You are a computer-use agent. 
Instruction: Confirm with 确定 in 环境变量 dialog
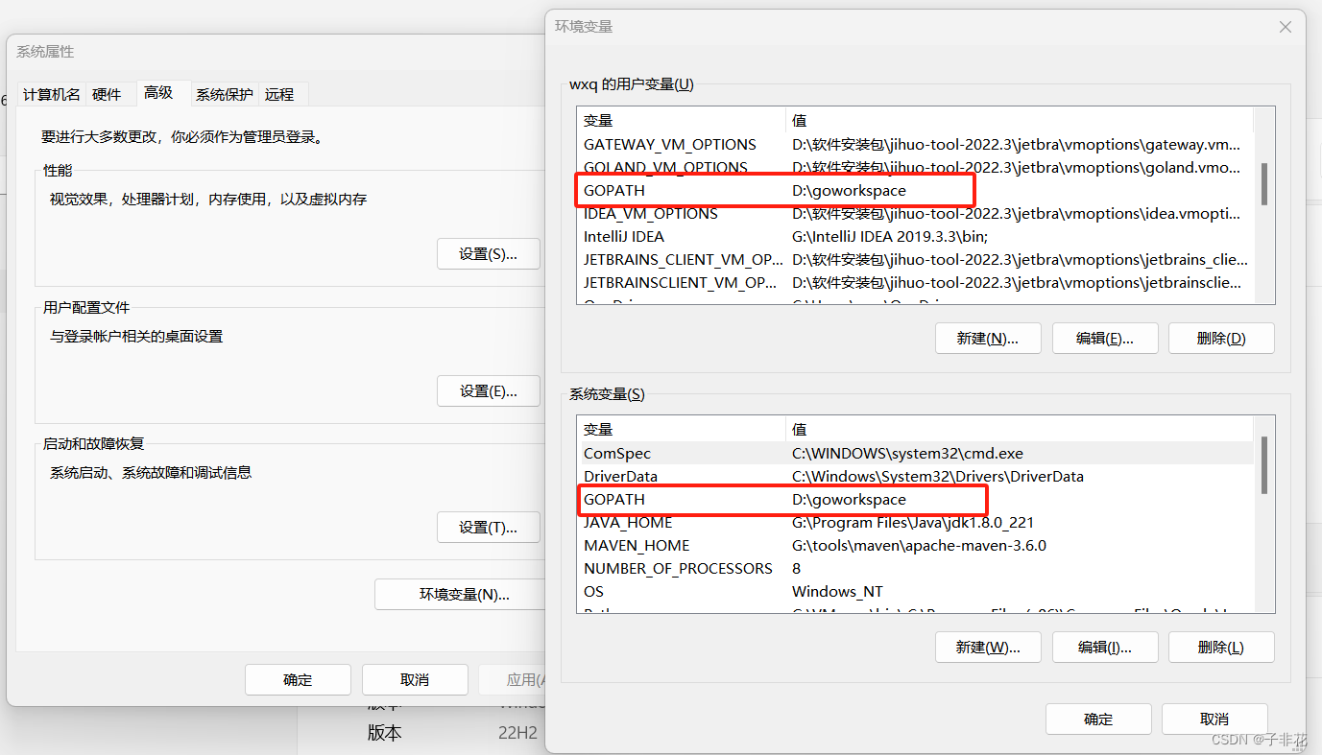click(1098, 719)
